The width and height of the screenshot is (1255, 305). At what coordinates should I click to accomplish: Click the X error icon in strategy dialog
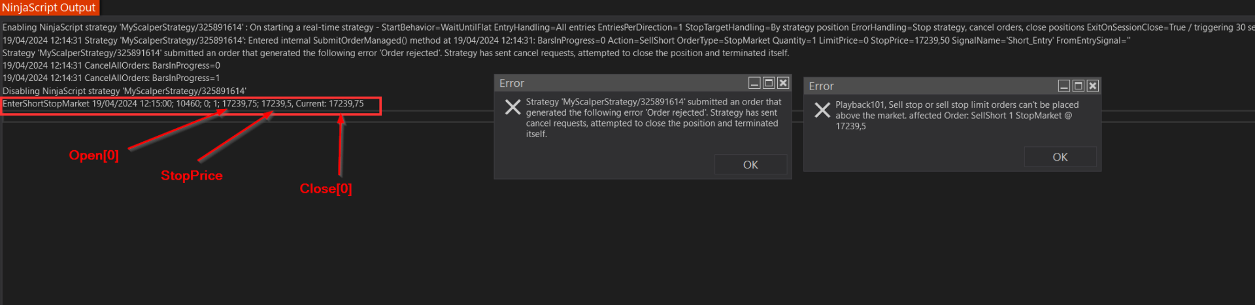coord(513,107)
